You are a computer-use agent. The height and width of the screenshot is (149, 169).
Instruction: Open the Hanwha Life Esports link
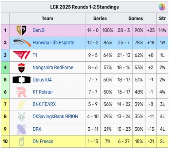(x=53, y=43)
